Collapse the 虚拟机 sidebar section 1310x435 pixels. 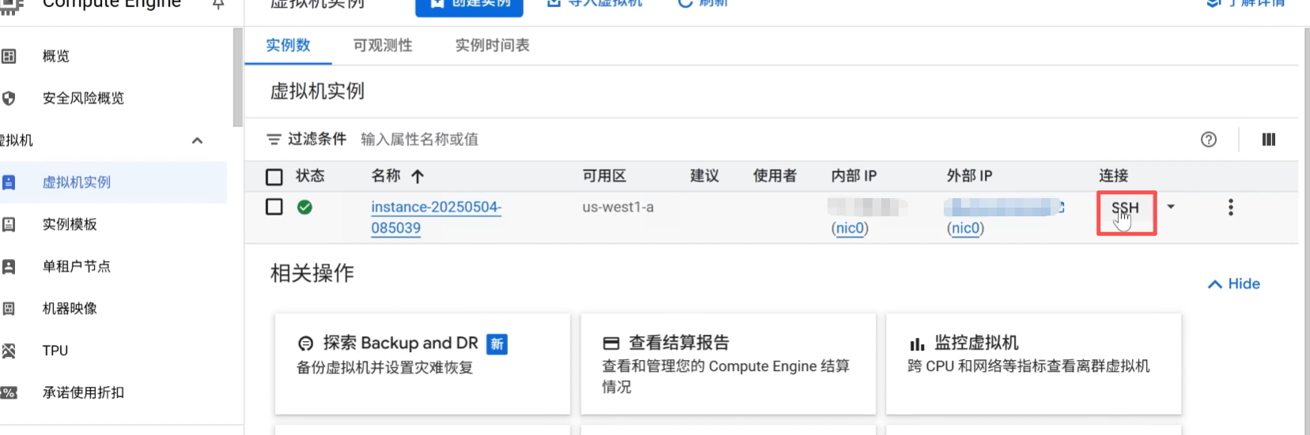point(198,141)
